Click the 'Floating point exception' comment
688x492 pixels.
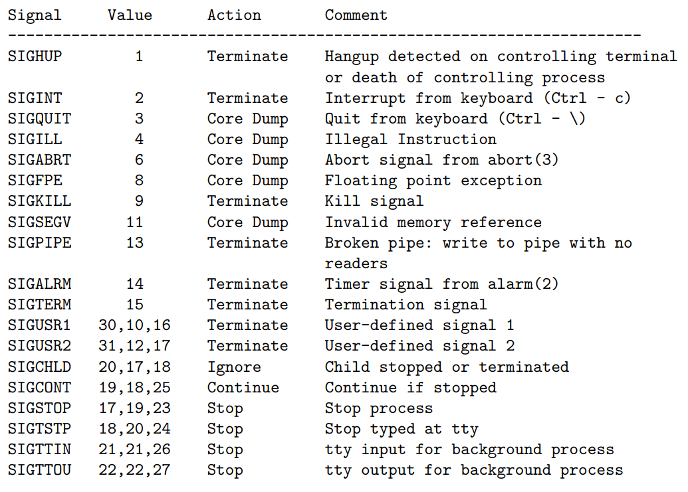[x=433, y=181]
